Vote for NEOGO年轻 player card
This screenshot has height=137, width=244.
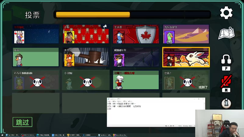point(136,57)
